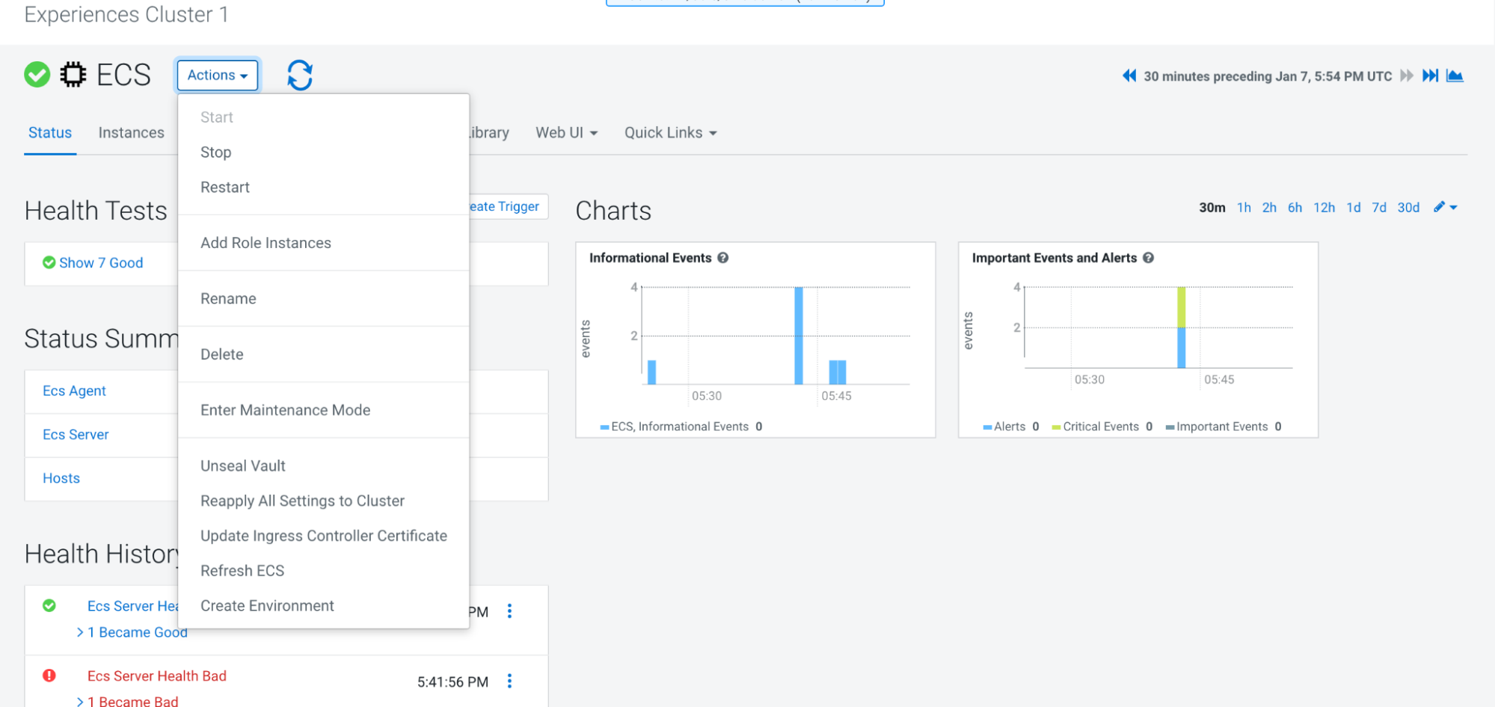Expand the Quick Links dropdown

tap(670, 133)
